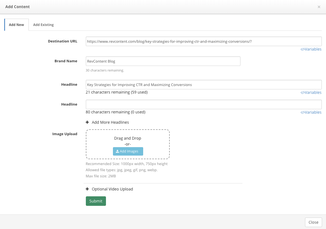Click the 'Image Upload' label
Viewport: 326px width, 229px height.
[65, 134]
